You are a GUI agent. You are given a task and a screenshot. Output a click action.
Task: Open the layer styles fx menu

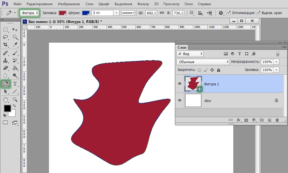point(239,120)
